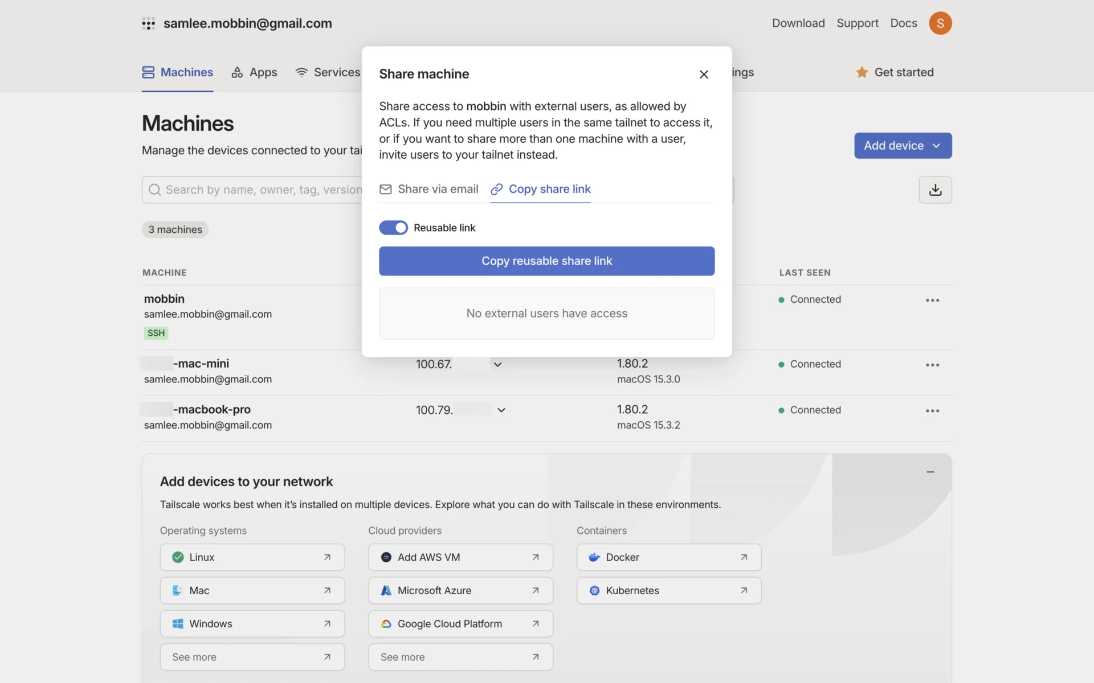Expand the 100.79 address dropdown chevron
1094x683 pixels.
501,410
